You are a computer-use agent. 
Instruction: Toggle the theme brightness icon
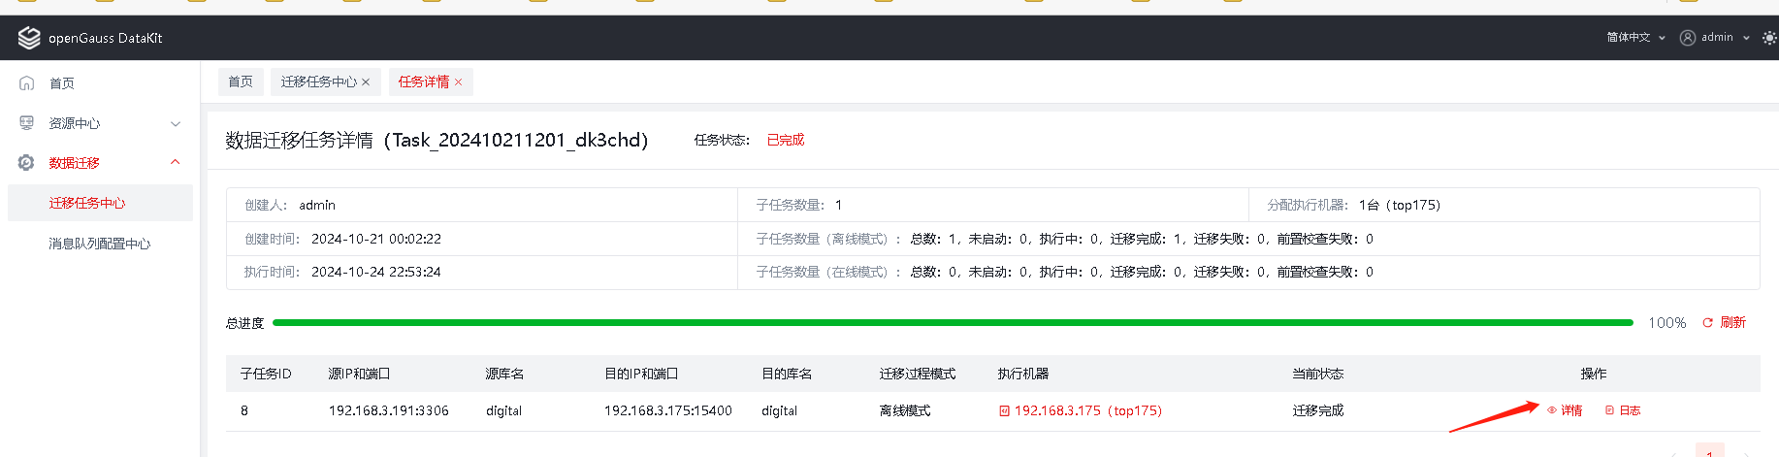(x=1769, y=38)
